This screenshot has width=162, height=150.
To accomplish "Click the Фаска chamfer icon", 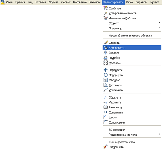I will coord(105,117).
